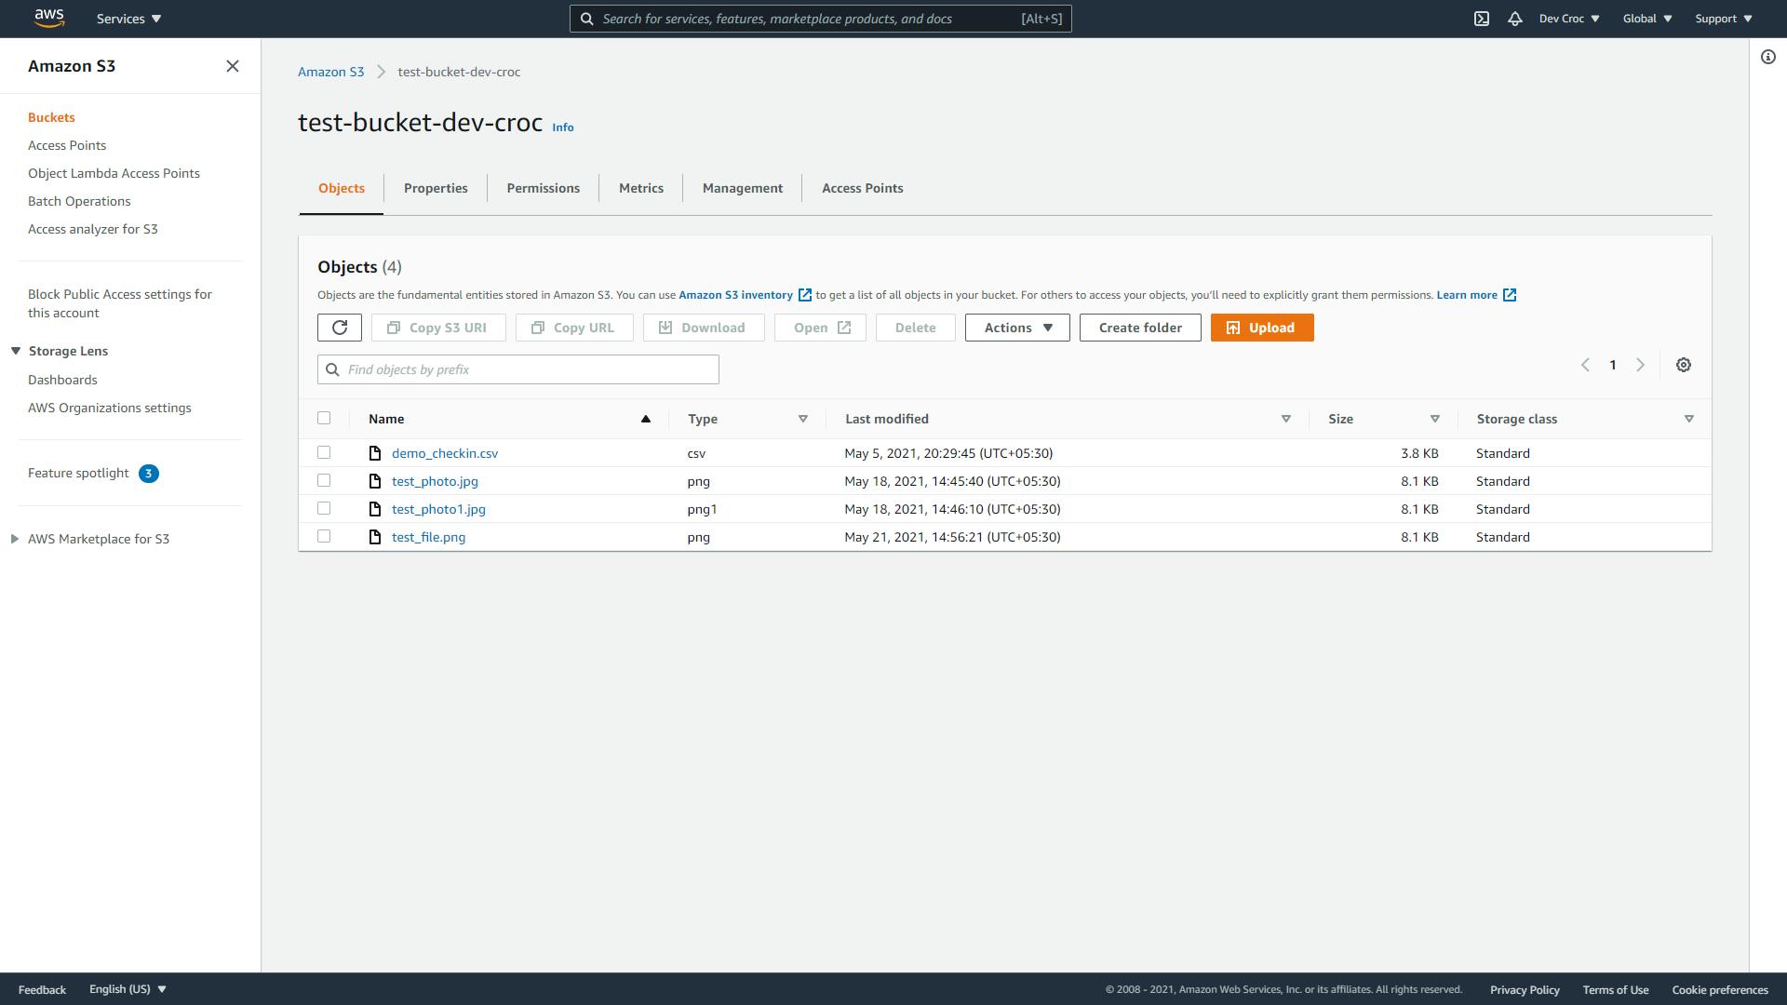Viewport: 1787px width, 1005px height.
Task: Click the orange Upload button
Action: click(x=1262, y=328)
